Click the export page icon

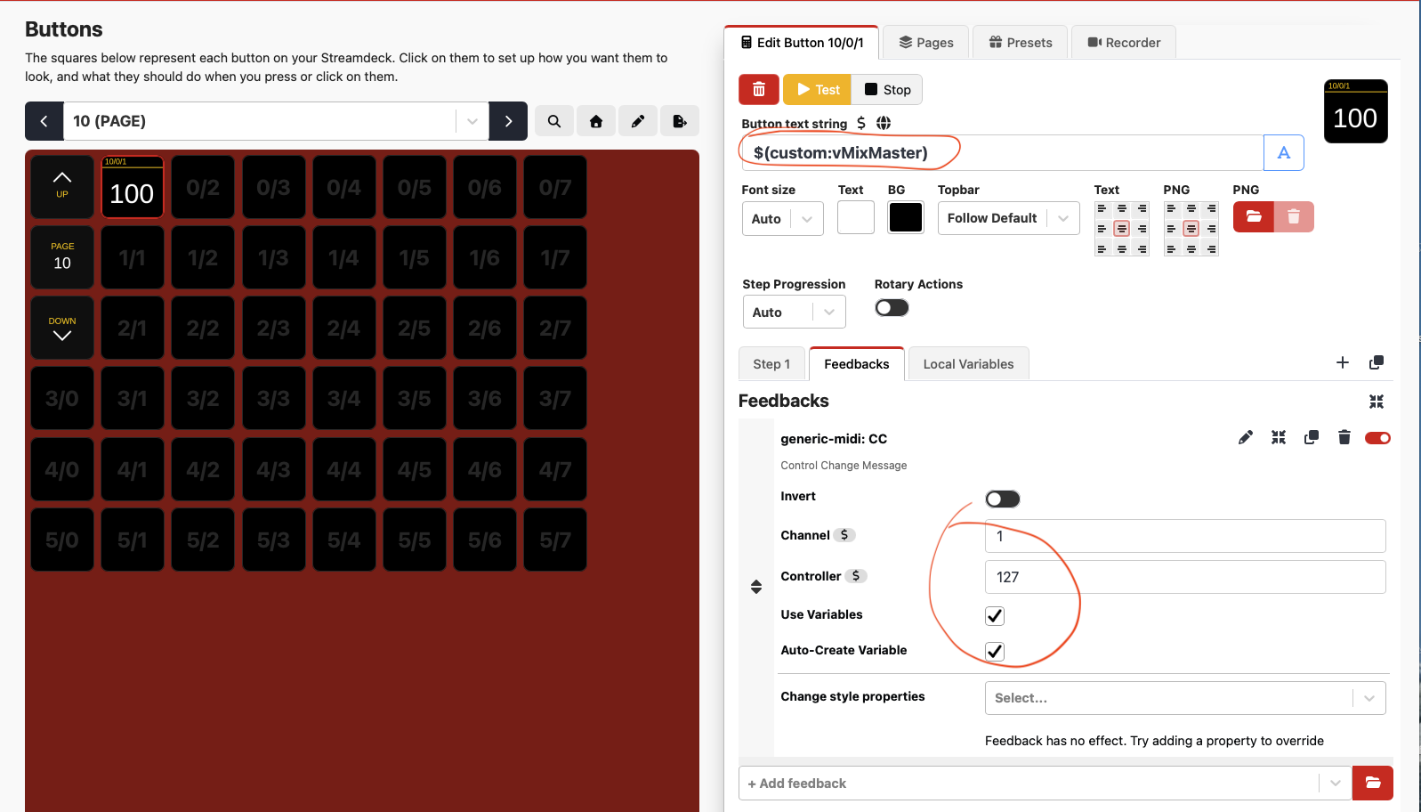coord(680,121)
